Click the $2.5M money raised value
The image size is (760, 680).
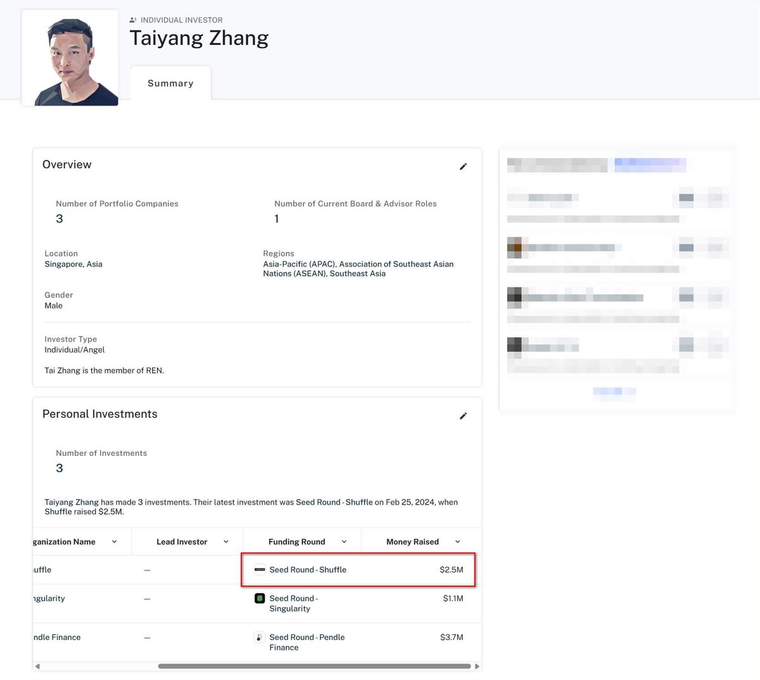[x=452, y=570]
